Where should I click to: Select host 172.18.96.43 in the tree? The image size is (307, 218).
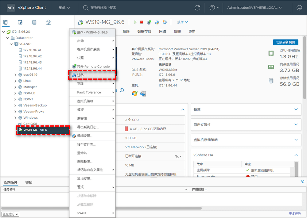pyautogui.click(x=32, y=62)
